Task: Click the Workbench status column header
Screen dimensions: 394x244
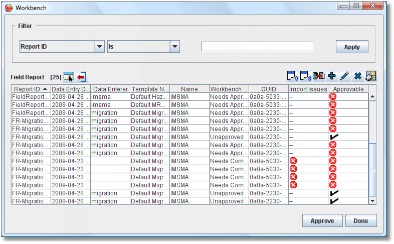Action: pos(229,89)
